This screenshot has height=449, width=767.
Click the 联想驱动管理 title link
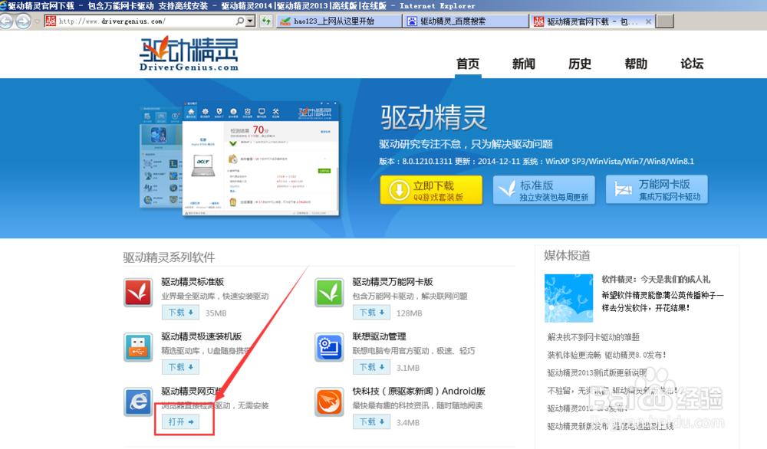click(x=379, y=336)
